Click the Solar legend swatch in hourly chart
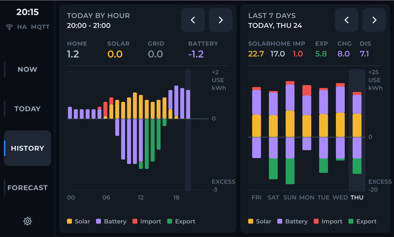Image resolution: width=394 pixels, height=237 pixels. tap(69, 221)
